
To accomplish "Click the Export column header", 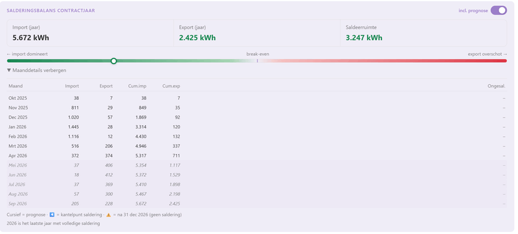I will 106,86.
